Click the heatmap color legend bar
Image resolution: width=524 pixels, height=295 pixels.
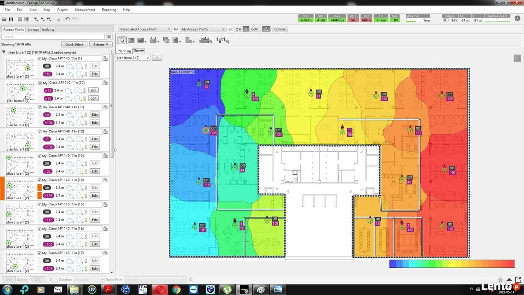452,264
